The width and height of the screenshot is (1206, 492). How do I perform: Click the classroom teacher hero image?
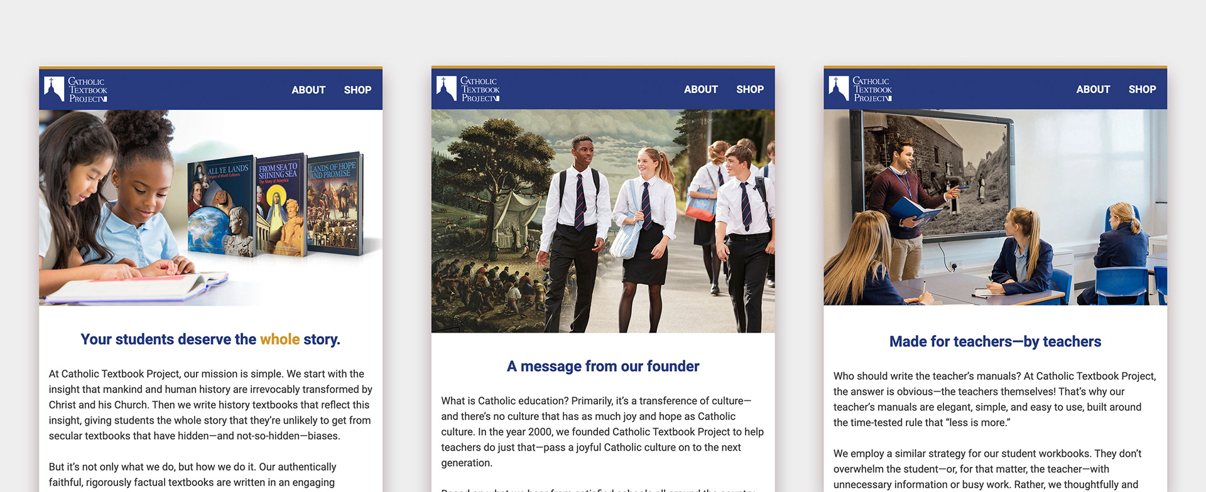(x=995, y=207)
